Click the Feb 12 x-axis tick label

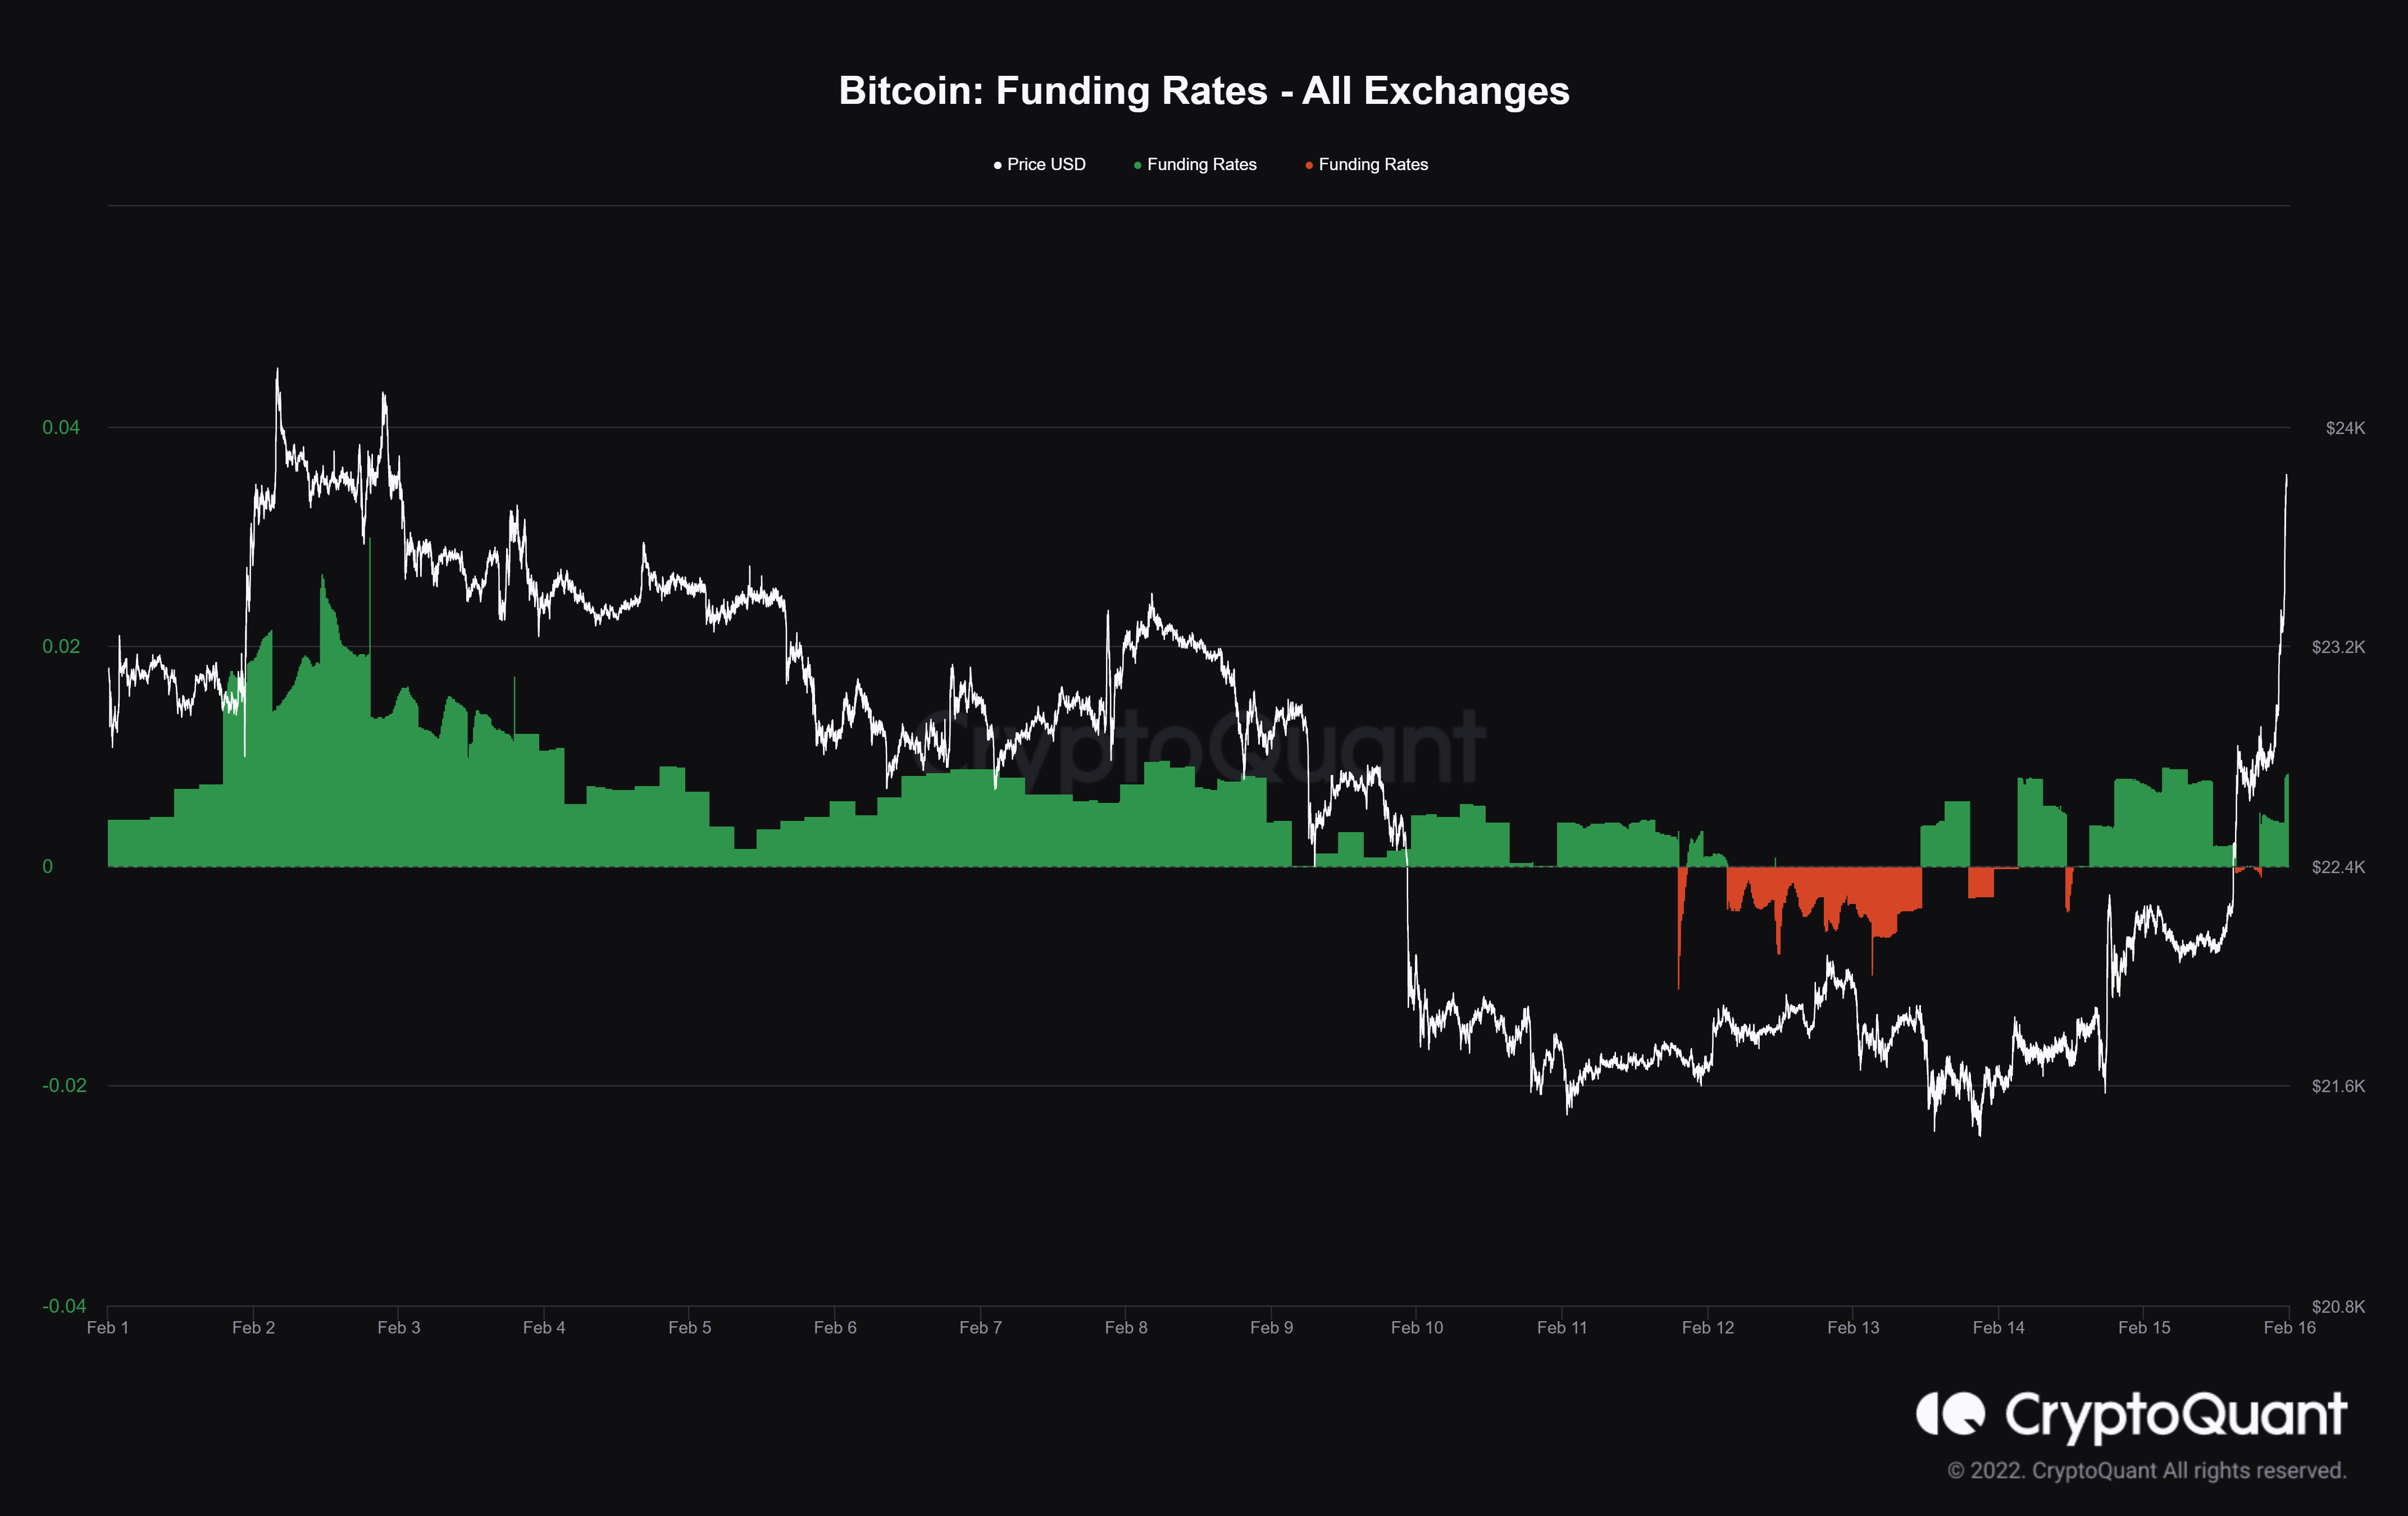click(1707, 1327)
